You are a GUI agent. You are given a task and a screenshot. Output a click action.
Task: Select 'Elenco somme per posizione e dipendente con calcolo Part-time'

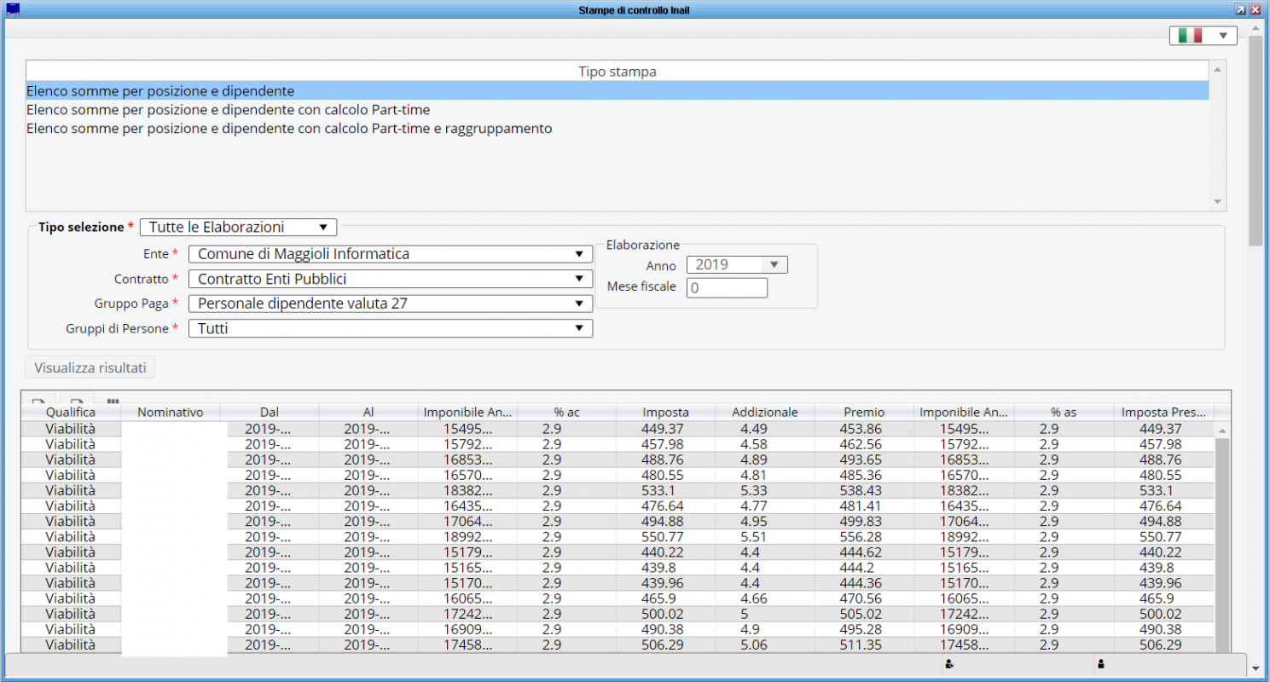coord(228,110)
